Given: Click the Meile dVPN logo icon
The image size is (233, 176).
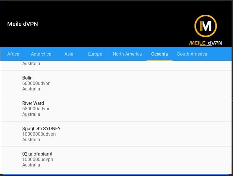Looking at the screenshot, I should click(x=206, y=30).
